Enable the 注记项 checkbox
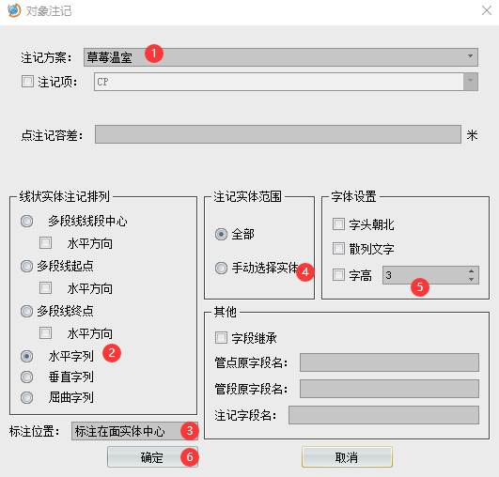Screen dimensions: 499x477 (27, 82)
